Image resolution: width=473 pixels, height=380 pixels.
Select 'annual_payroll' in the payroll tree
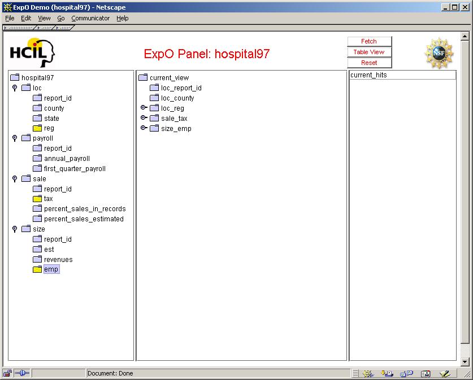67,159
